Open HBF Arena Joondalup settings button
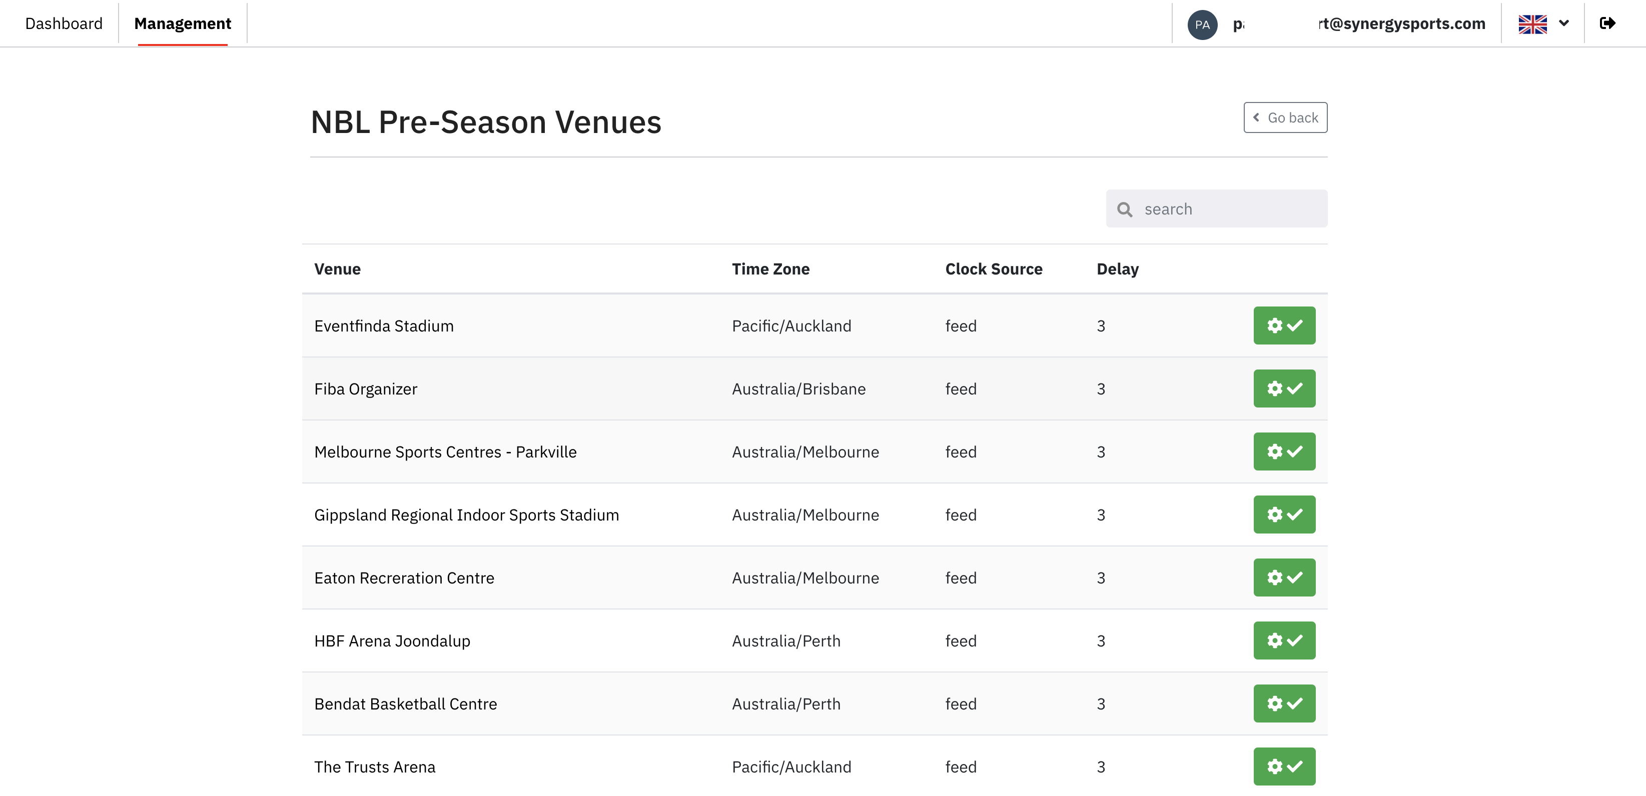The image size is (1646, 796). click(1284, 640)
